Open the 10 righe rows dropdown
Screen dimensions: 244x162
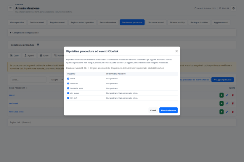point(56,80)
